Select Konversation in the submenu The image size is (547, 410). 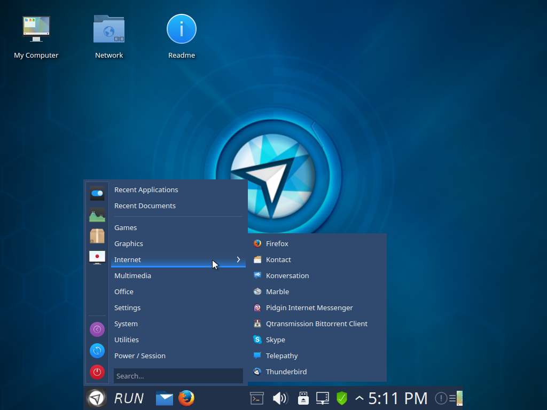click(287, 275)
